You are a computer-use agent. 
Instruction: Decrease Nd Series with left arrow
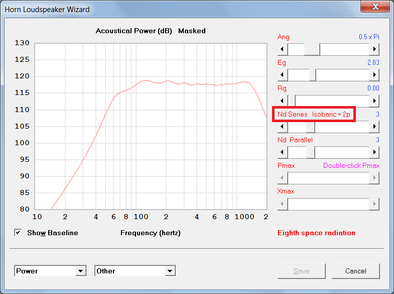click(x=283, y=127)
